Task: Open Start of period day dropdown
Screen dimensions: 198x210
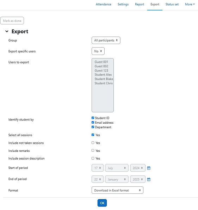Action: (x=98, y=168)
